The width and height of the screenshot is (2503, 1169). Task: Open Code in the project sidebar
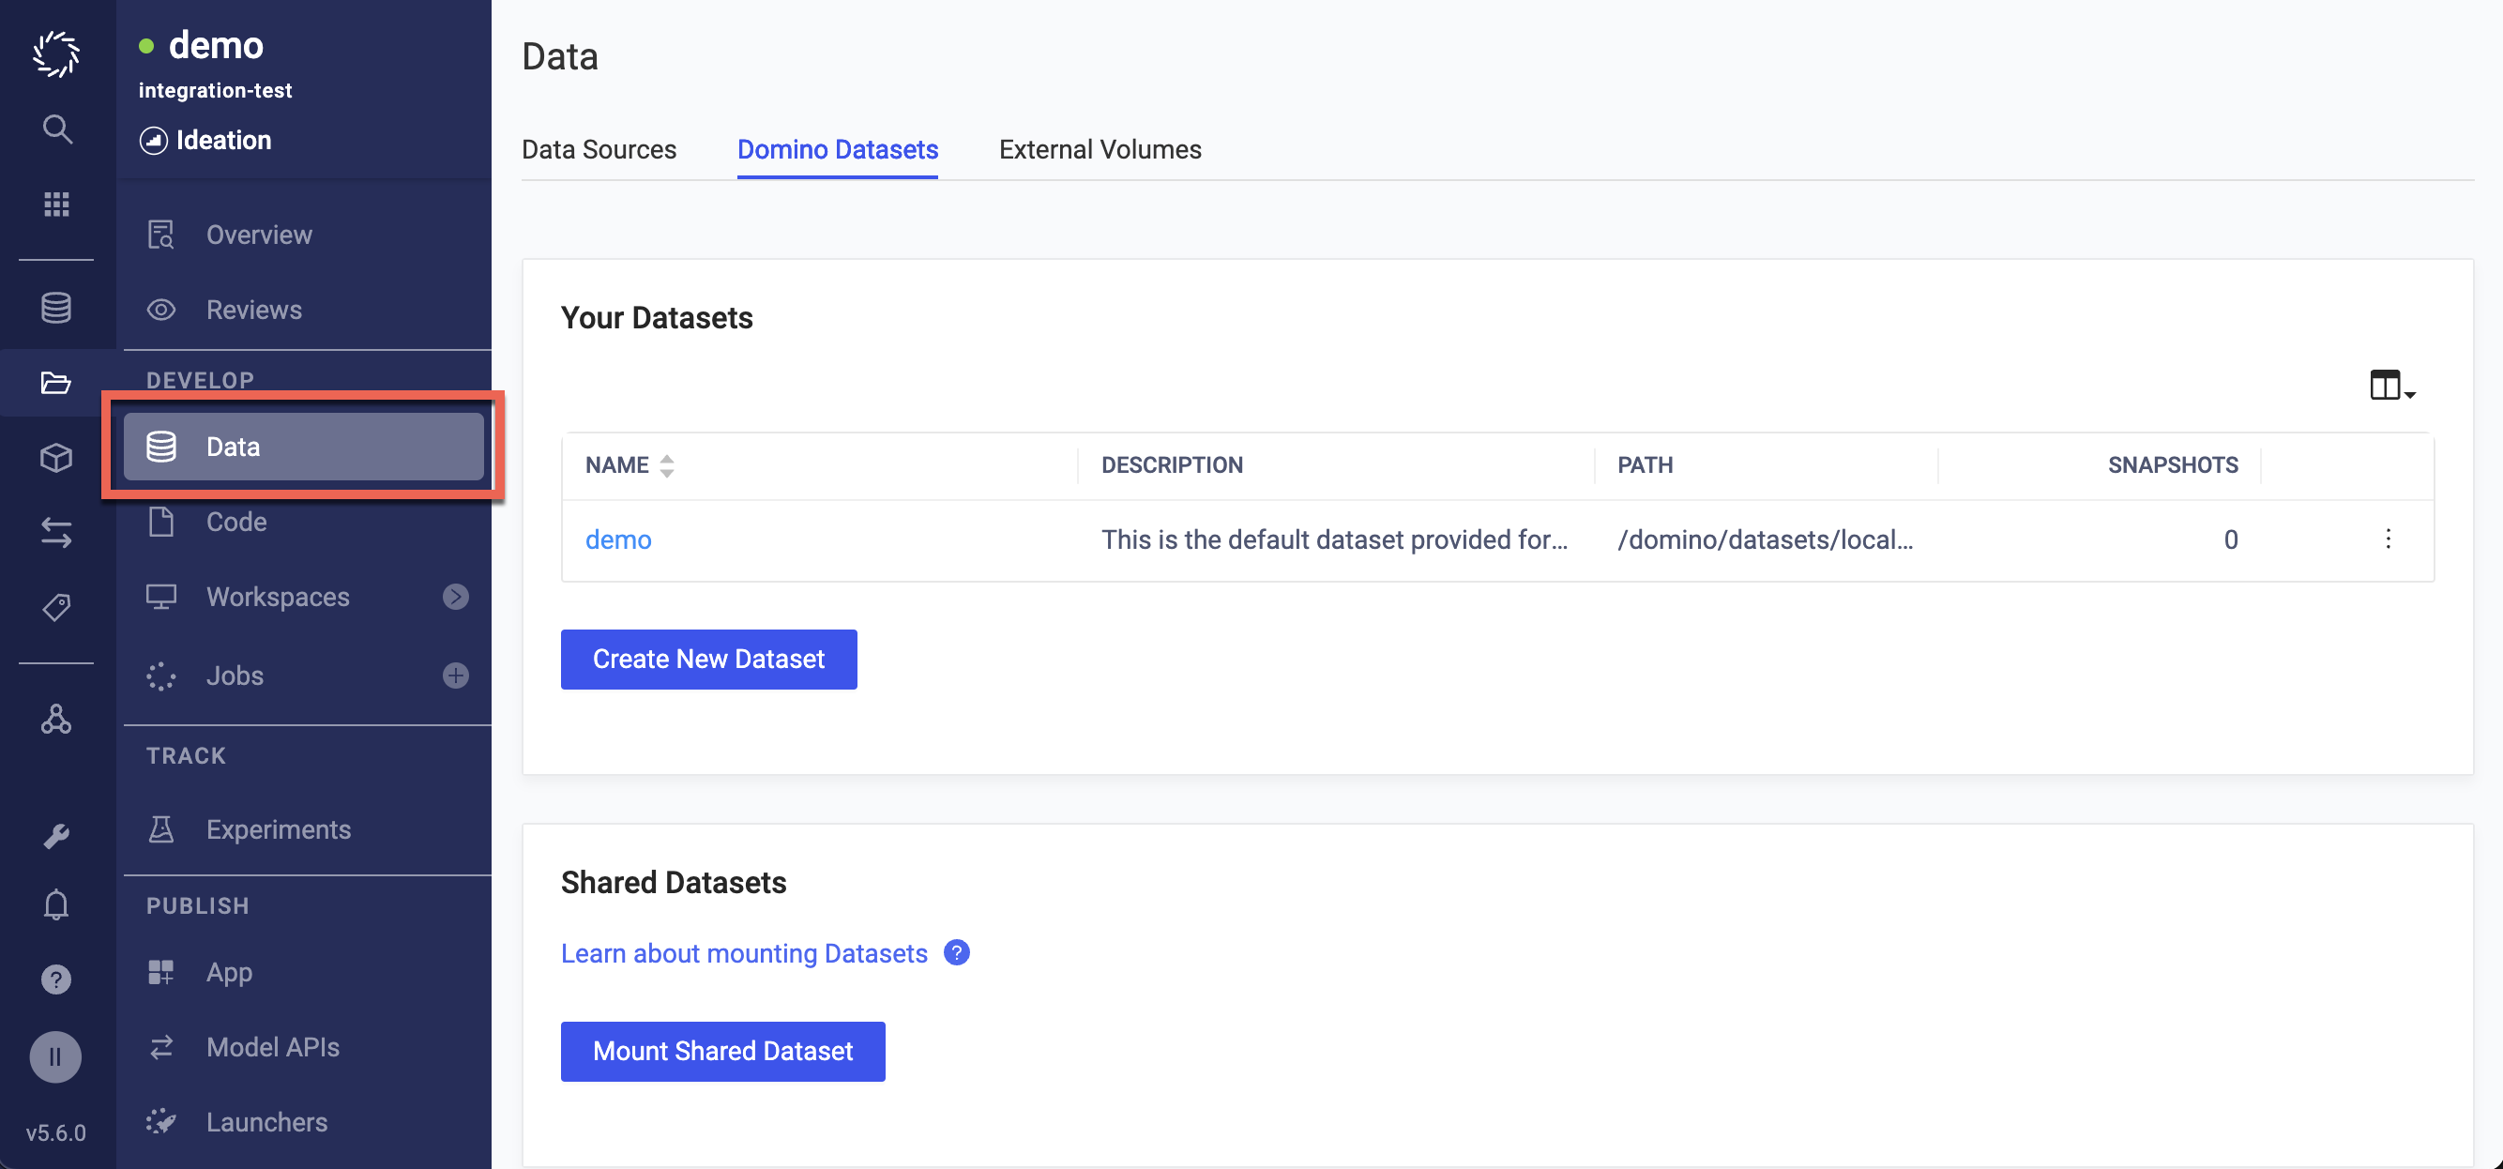tap(304, 522)
